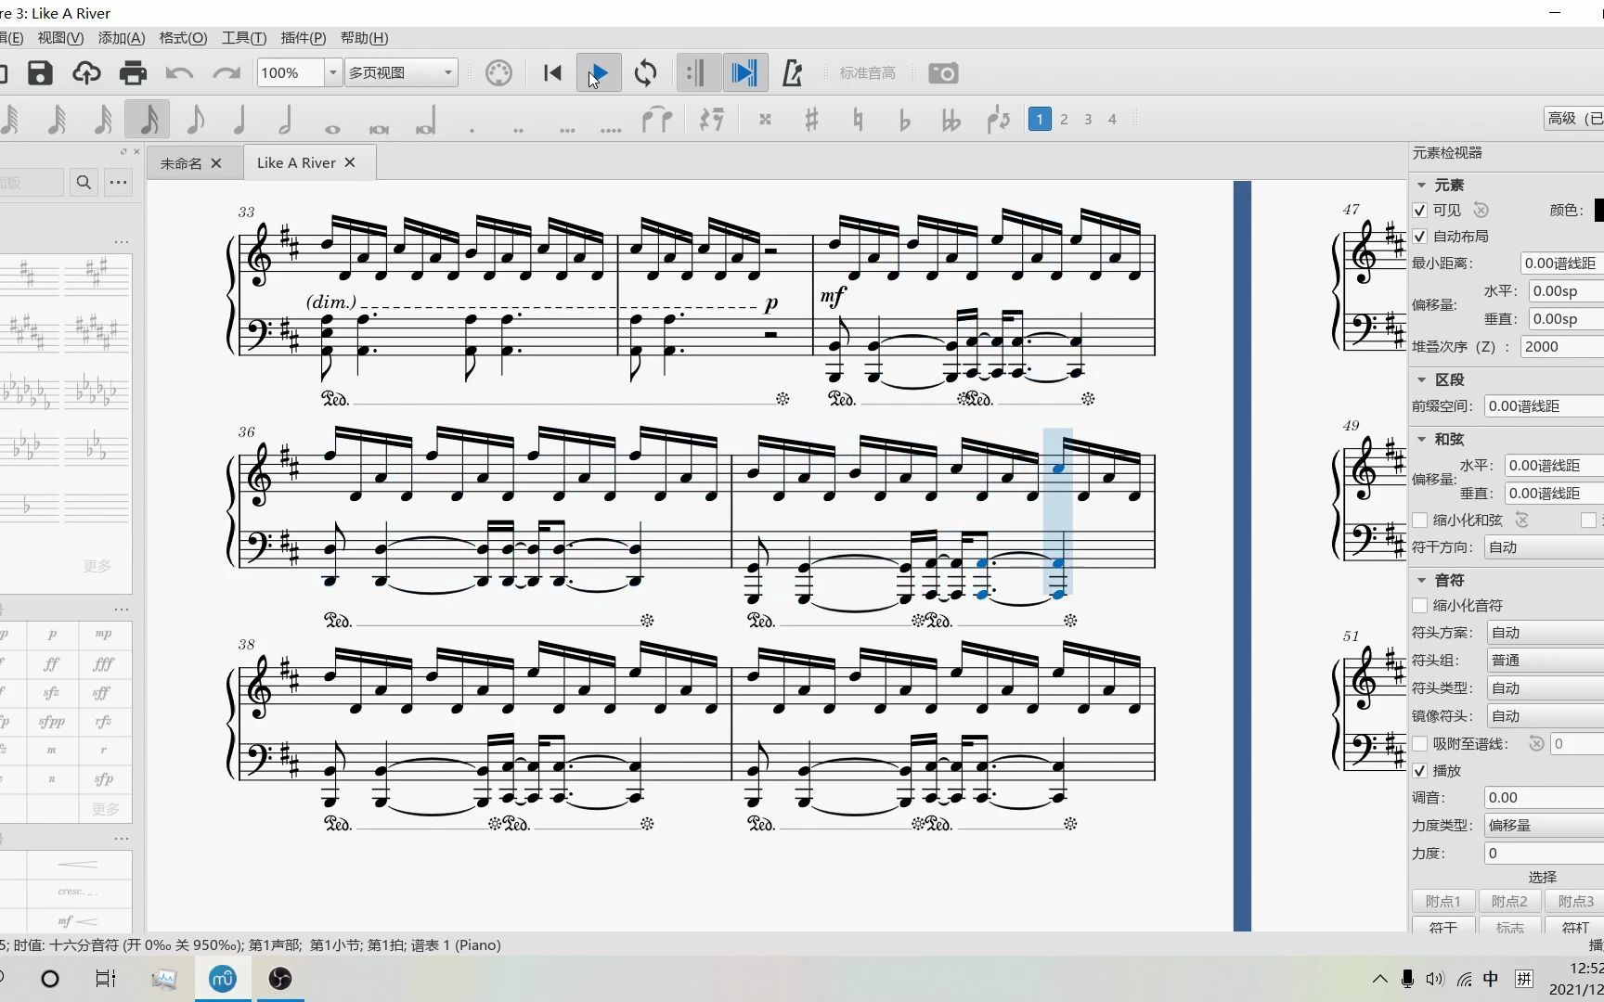The height and width of the screenshot is (1002, 1604).
Task: Select the 16th note duration
Action: pos(149,119)
